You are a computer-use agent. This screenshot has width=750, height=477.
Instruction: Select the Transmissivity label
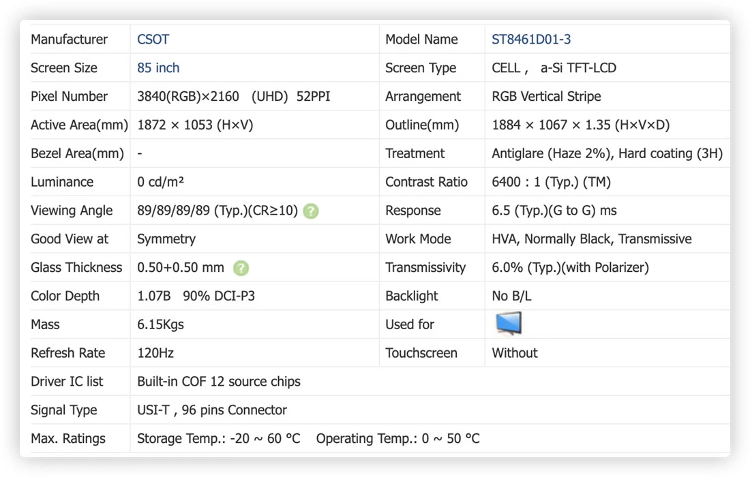pos(425,268)
